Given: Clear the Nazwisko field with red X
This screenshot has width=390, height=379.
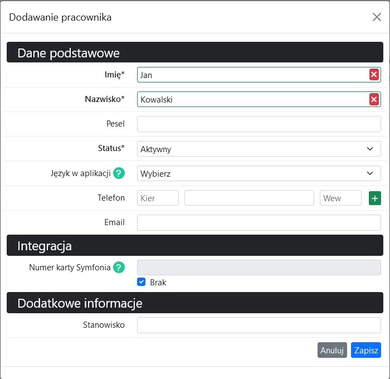Looking at the screenshot, I should click(x=374, y=99).
